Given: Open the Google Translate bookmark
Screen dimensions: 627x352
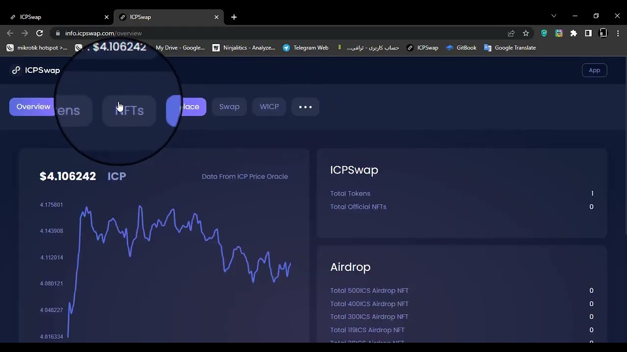Looking at the screenshot, I should click(x=510, y=48).
